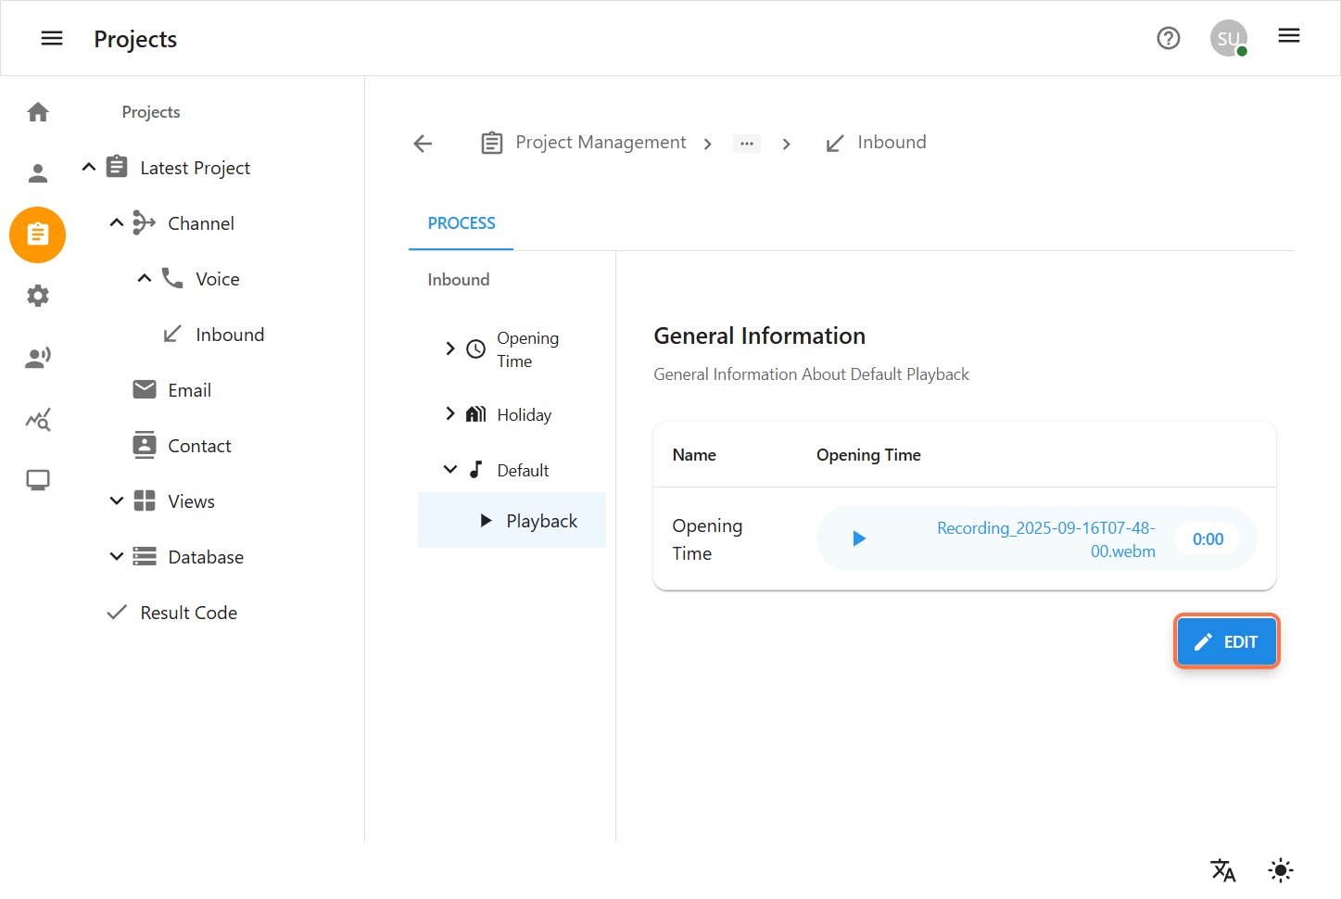This screenshot has height=899, width=1341.
Task: Expand the Holiday process section
Action: click(x=450, y=414)
